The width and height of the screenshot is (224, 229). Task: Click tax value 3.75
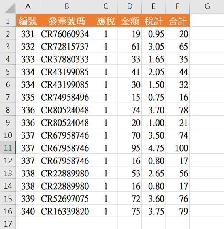(154, 210)
